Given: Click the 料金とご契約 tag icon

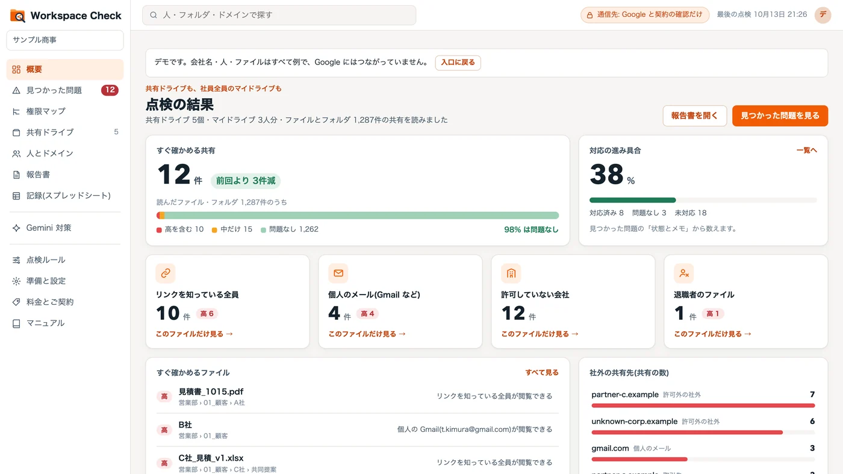Looking at the screenshot, I should coord(16,302).
